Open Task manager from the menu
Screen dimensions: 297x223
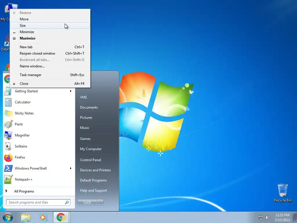point(50,75)
